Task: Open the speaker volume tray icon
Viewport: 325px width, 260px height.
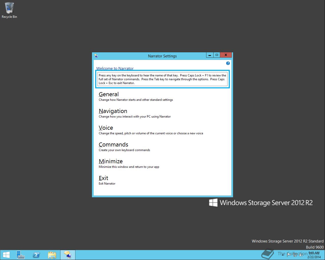Action: click(301, 255)
